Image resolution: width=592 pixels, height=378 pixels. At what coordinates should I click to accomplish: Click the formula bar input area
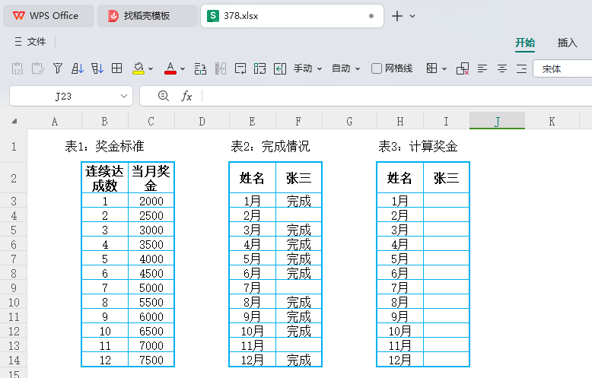[x=397, y=96]
